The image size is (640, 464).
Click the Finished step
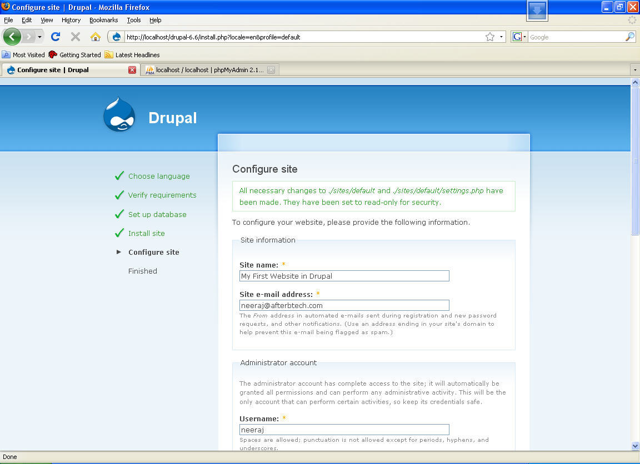(x=142, y=271)
